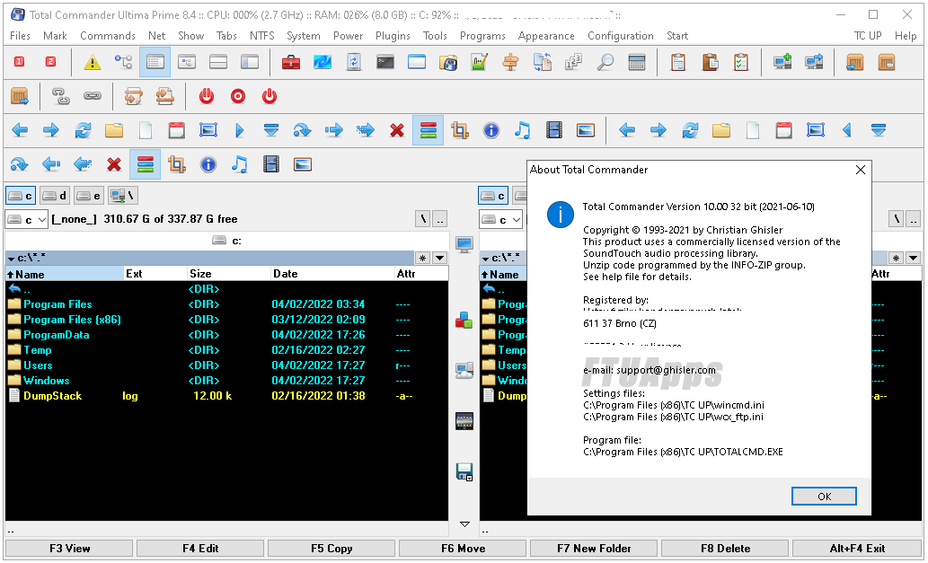Toggle the tree view panel button

[187, 62]
